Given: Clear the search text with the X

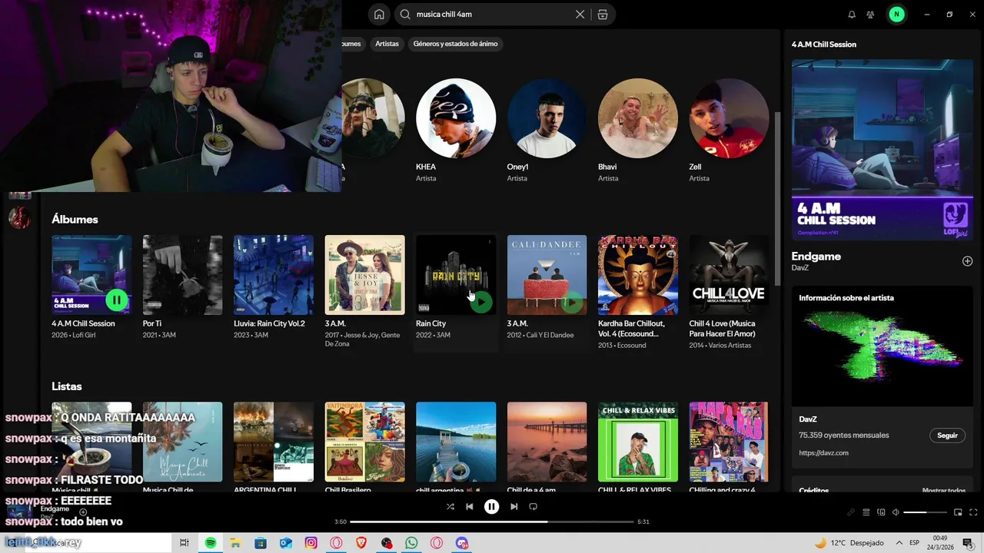Looking at the screenshot, I should pos(580,14).
